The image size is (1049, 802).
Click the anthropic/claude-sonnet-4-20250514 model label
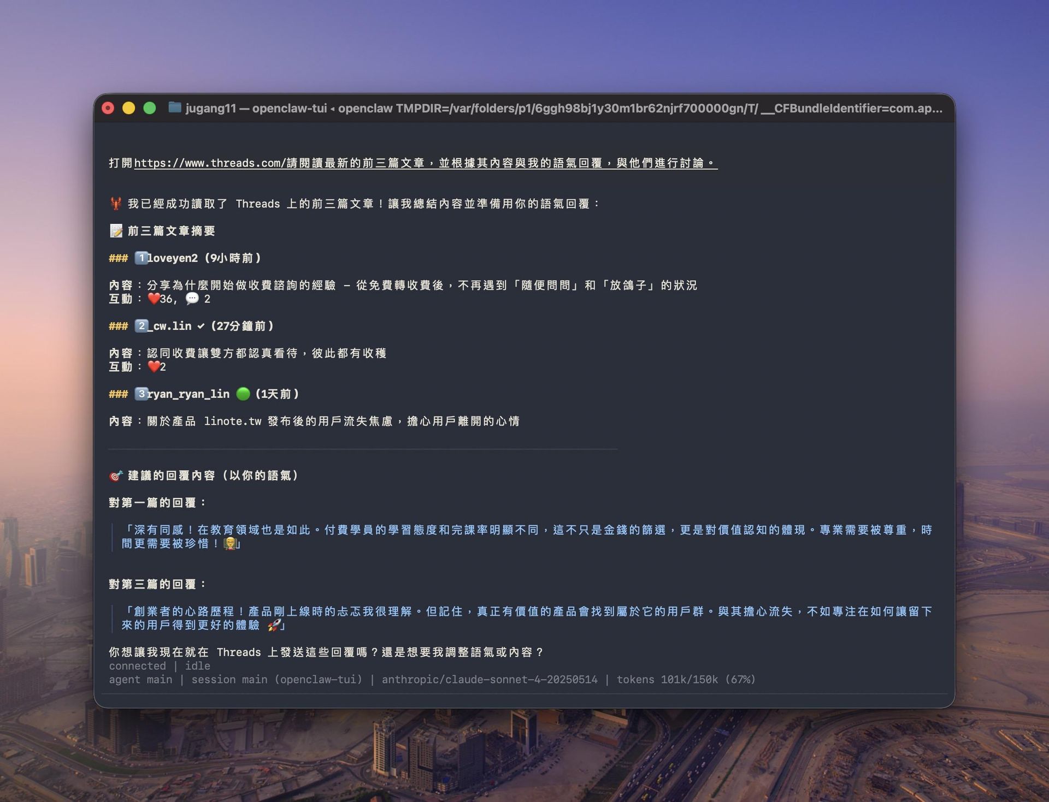coord(490,680)
